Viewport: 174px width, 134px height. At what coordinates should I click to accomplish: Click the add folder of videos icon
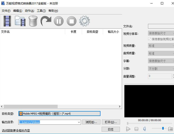[x=20, y=21]
